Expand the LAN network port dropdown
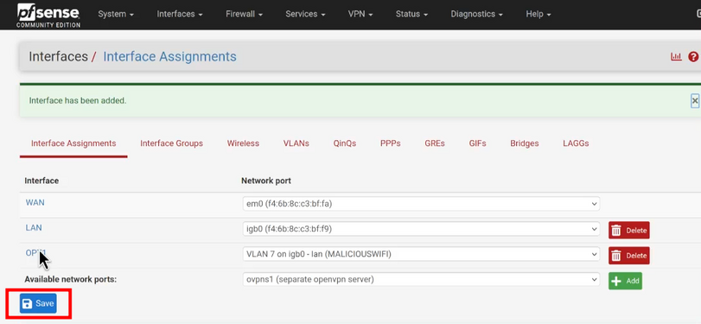Screen dimensions: 701x324 coord(421,229)
